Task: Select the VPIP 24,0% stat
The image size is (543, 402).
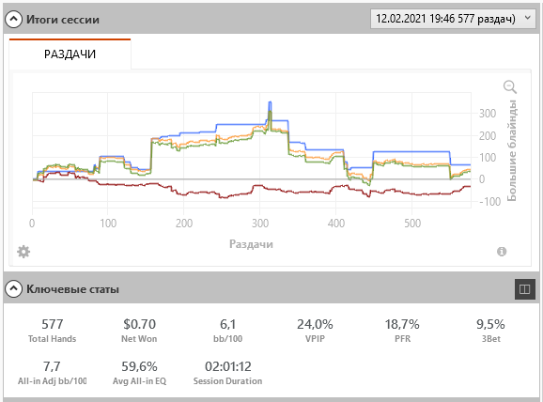Action: (315, 331)
